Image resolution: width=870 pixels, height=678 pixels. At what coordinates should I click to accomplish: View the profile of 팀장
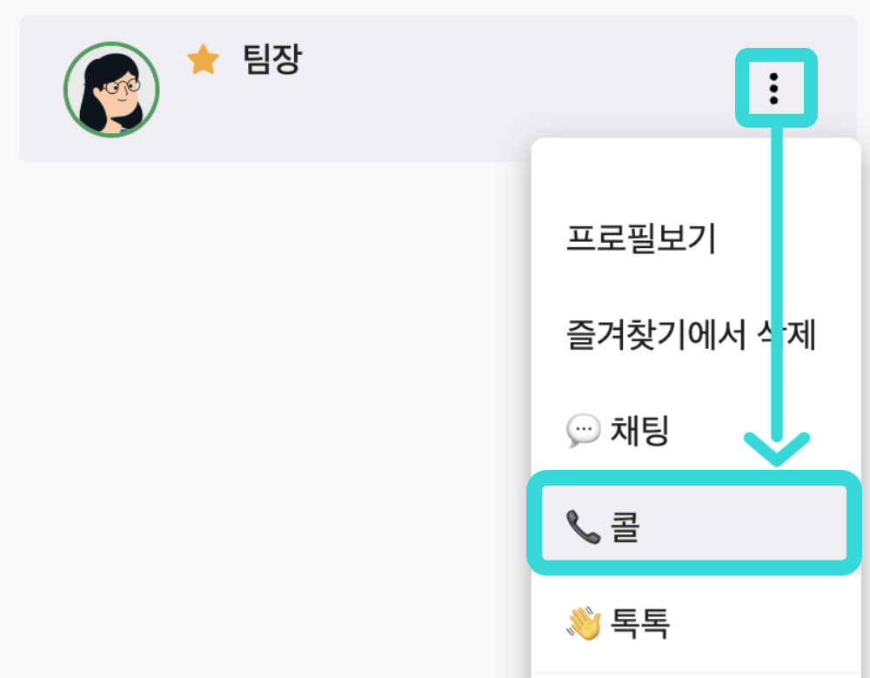click(x=640, y=238)
